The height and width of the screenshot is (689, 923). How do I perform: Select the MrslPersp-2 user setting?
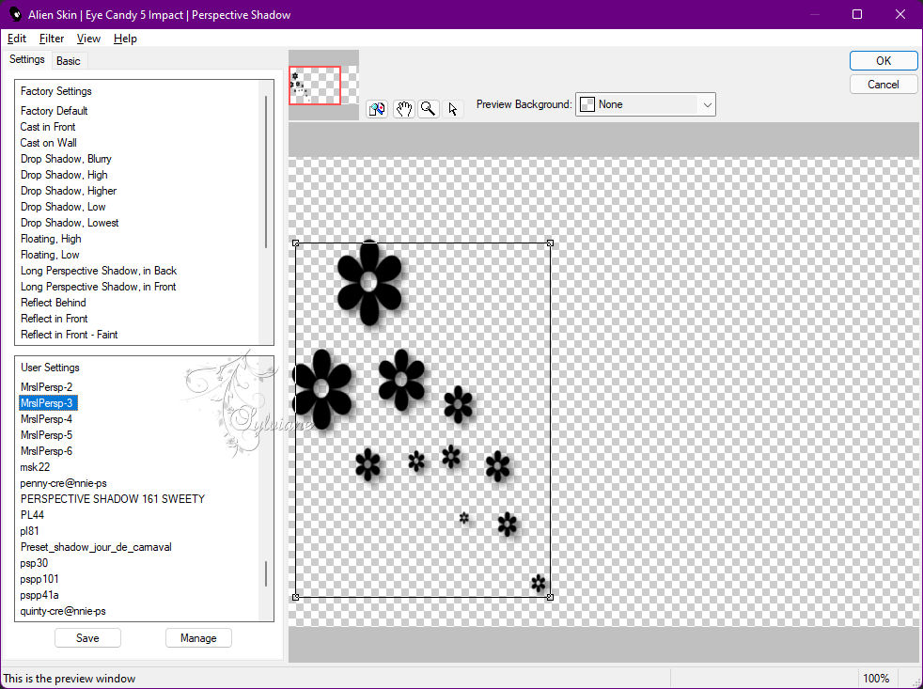point(46,387)
